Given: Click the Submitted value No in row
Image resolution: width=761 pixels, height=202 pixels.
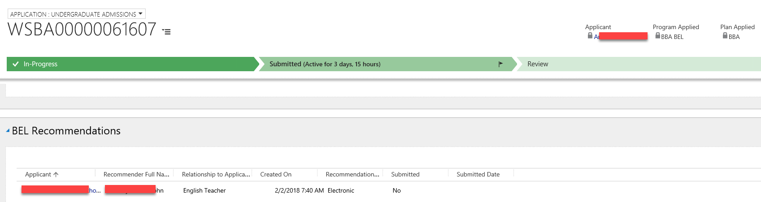Looking at the screenshot, I should click(x=396, y=191).
